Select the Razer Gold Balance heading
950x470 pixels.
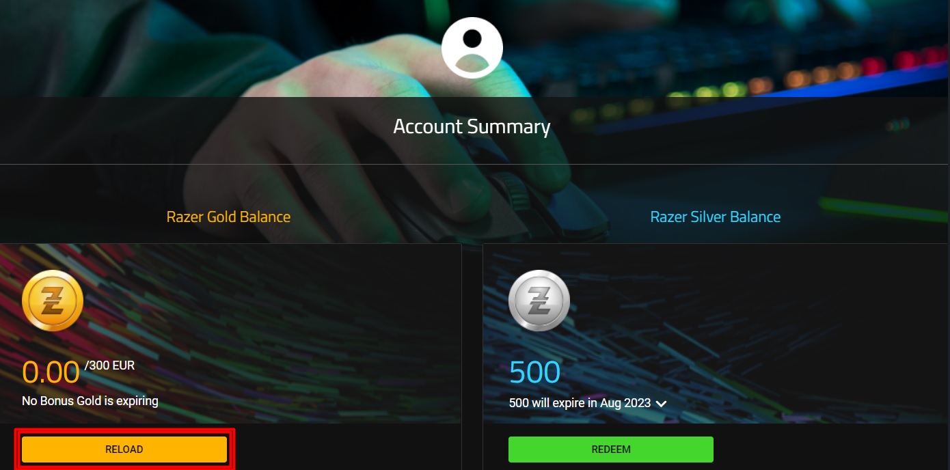coord(228,217)
